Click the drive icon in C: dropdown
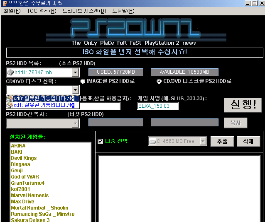This screenshot has height=222, width=265. (x=152, y=141)
